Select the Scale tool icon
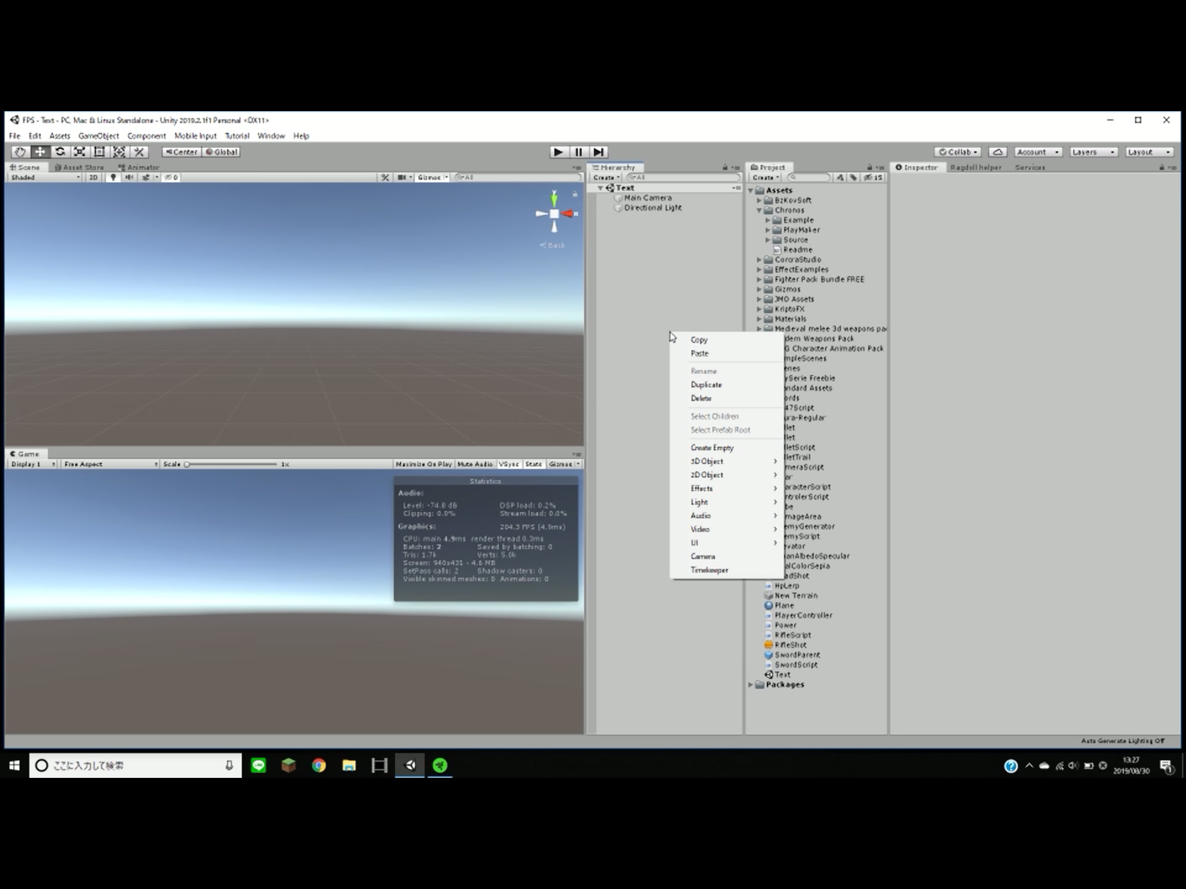1186x889 pixels. [x=79, y=152]
